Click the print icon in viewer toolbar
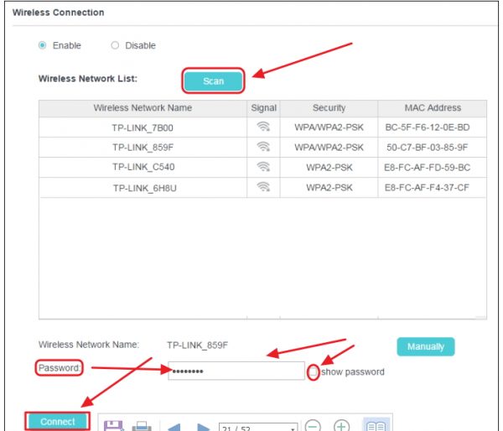This screenshot has height=431, width=503. [142, 426]
